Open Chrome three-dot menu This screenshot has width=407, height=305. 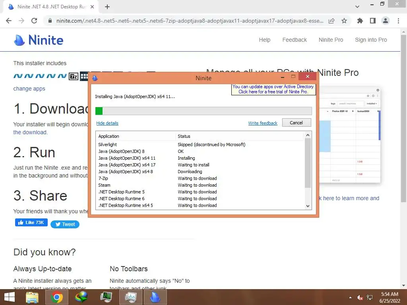[398, 21]
